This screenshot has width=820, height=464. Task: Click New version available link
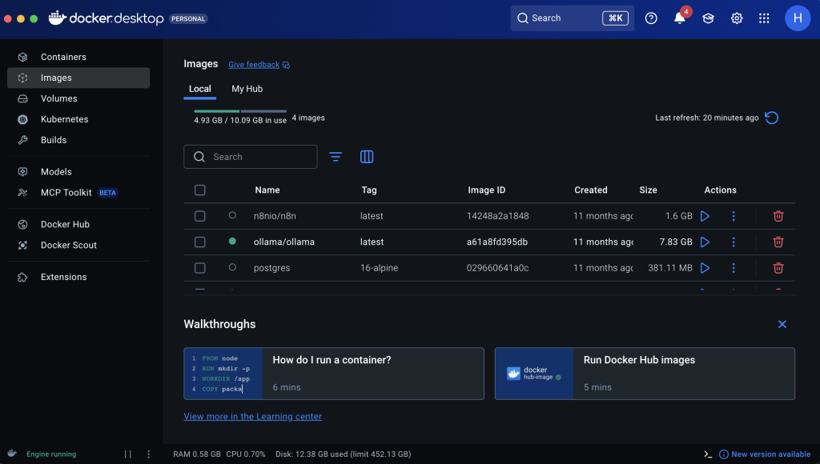(765, 454)
